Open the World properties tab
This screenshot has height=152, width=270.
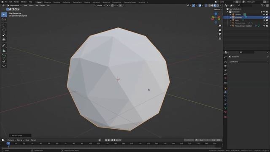tap(225, 78)
